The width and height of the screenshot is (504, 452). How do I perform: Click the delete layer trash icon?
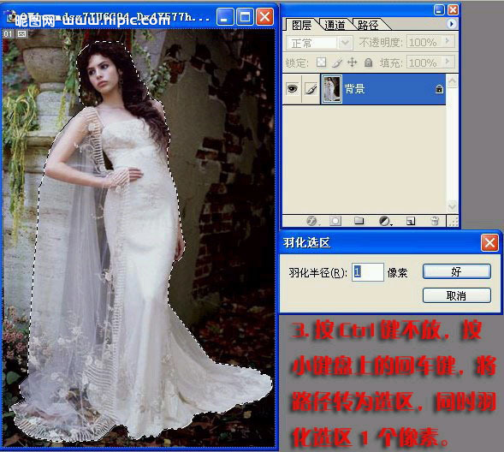coord(435,221)
